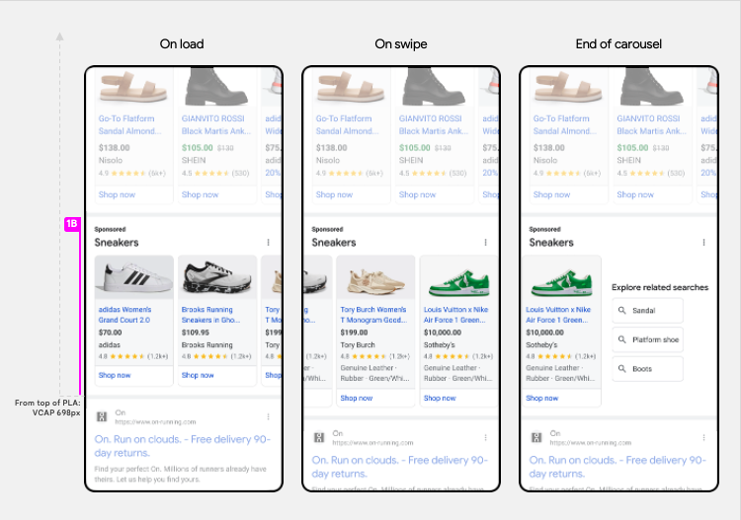Viewport: 741px width, 520px height.
Task: Click the $70.00 adidas price
Action: coord(110,333)
